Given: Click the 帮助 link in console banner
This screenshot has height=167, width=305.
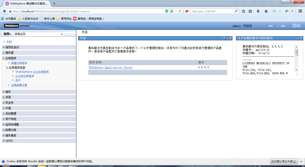Looking at the screenshot, I should (271, 26).
